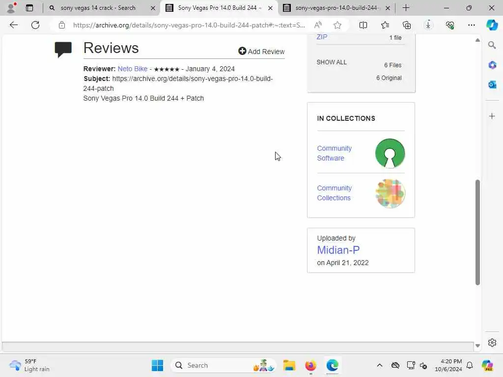Click the vertical page scrollbar thumb
Viewport: 503px width, 377px height.
[x=477, y=232]
